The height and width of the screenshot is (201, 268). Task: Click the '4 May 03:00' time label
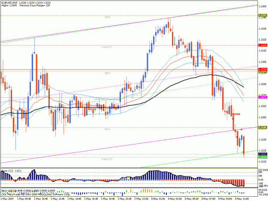click(x=175, y=199)
